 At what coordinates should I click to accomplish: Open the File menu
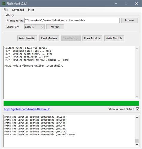click(x=6, y=10)
